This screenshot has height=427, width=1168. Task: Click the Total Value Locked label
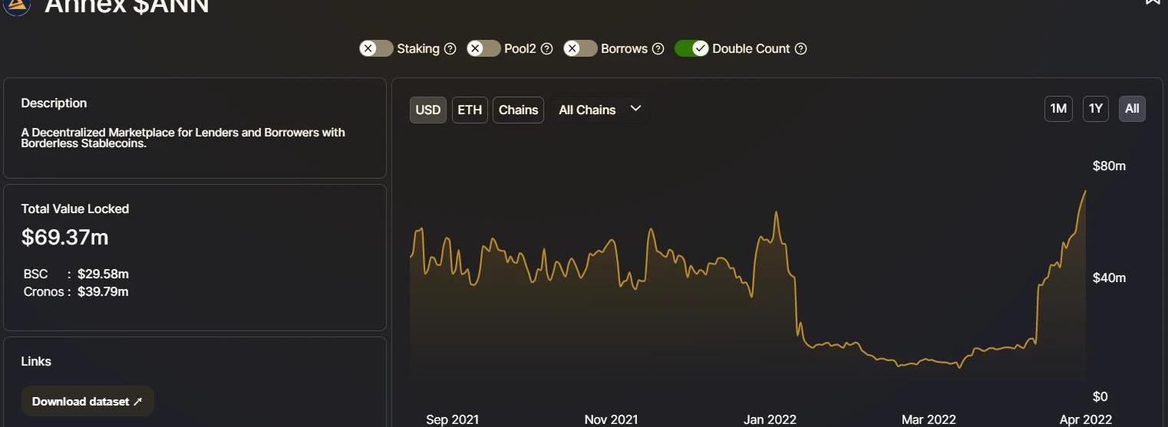tap(75, 209)
